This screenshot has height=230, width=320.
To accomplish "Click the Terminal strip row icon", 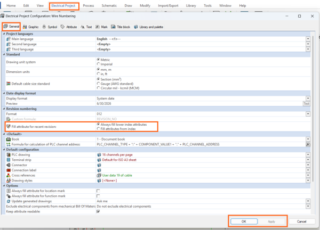I will pos(9,160).
